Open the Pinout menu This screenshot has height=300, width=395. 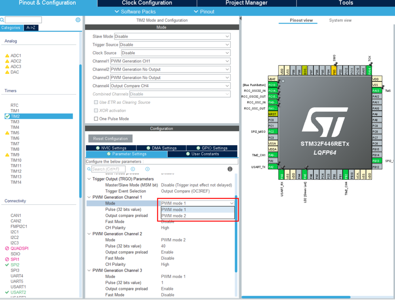click(204, 11)
